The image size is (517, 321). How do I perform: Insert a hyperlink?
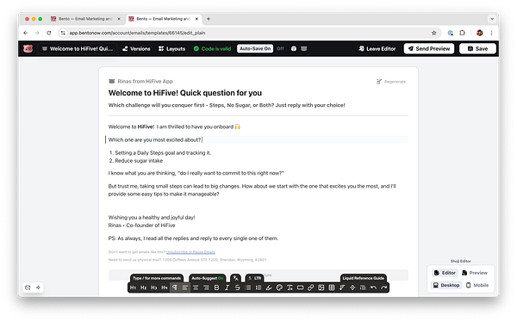click(310, 287)
